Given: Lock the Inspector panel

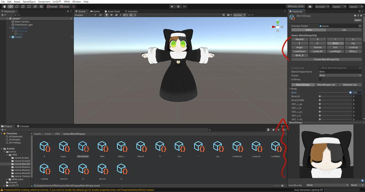Looking at the screenshot, I should [x=360, y=11].
